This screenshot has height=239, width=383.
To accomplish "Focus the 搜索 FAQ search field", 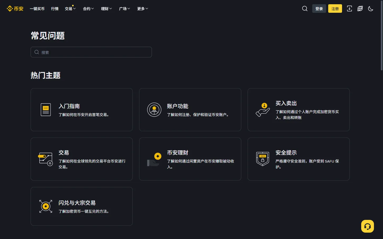I will (91, 52).
